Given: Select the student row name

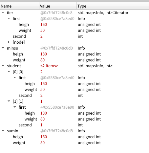Looking at the screenshot, I should (14, 66).
